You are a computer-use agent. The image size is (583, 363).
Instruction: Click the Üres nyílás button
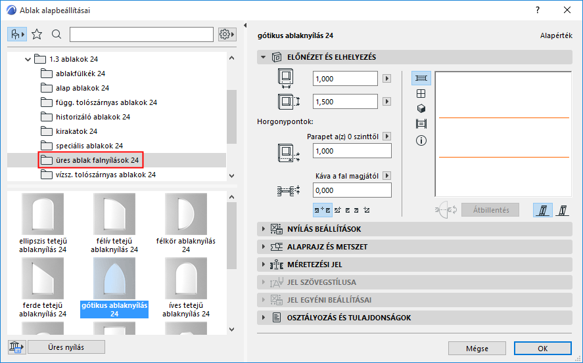click(x=66, y=347)
